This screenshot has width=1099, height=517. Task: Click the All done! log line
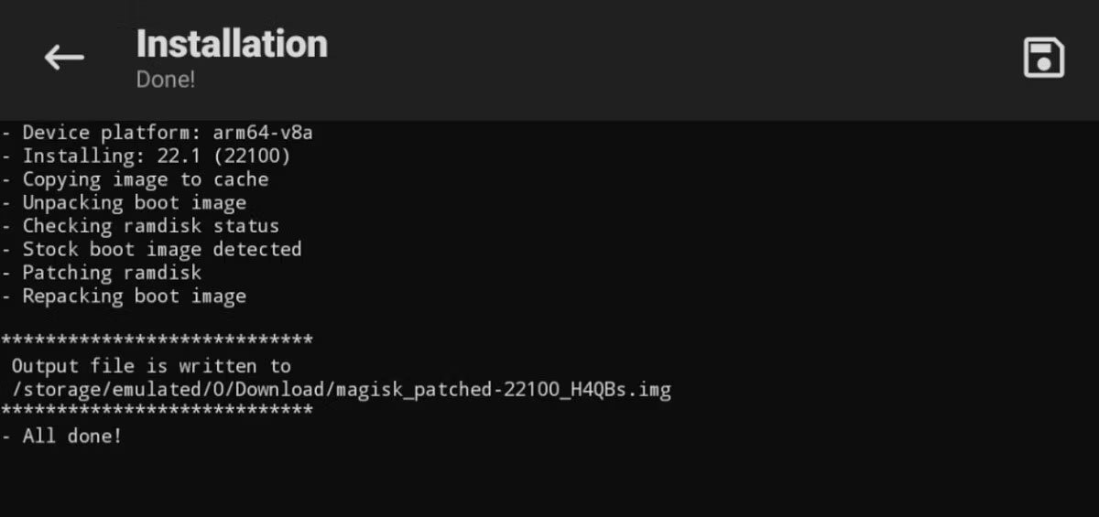point(61,436)
